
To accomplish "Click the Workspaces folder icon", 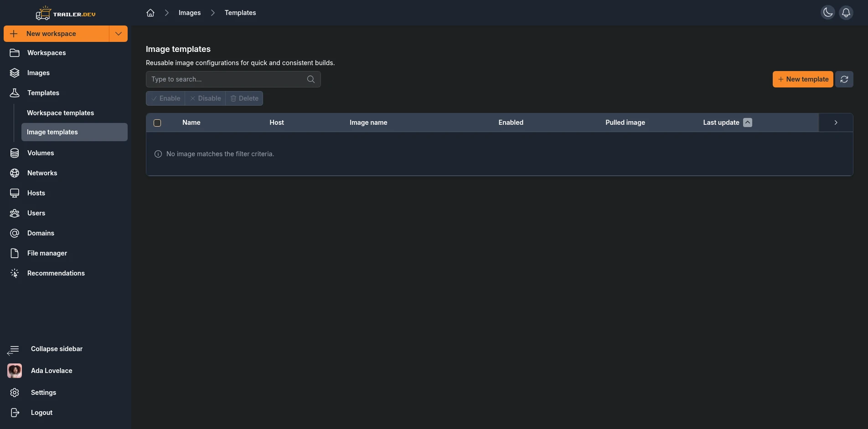I will tap(15, 53).
